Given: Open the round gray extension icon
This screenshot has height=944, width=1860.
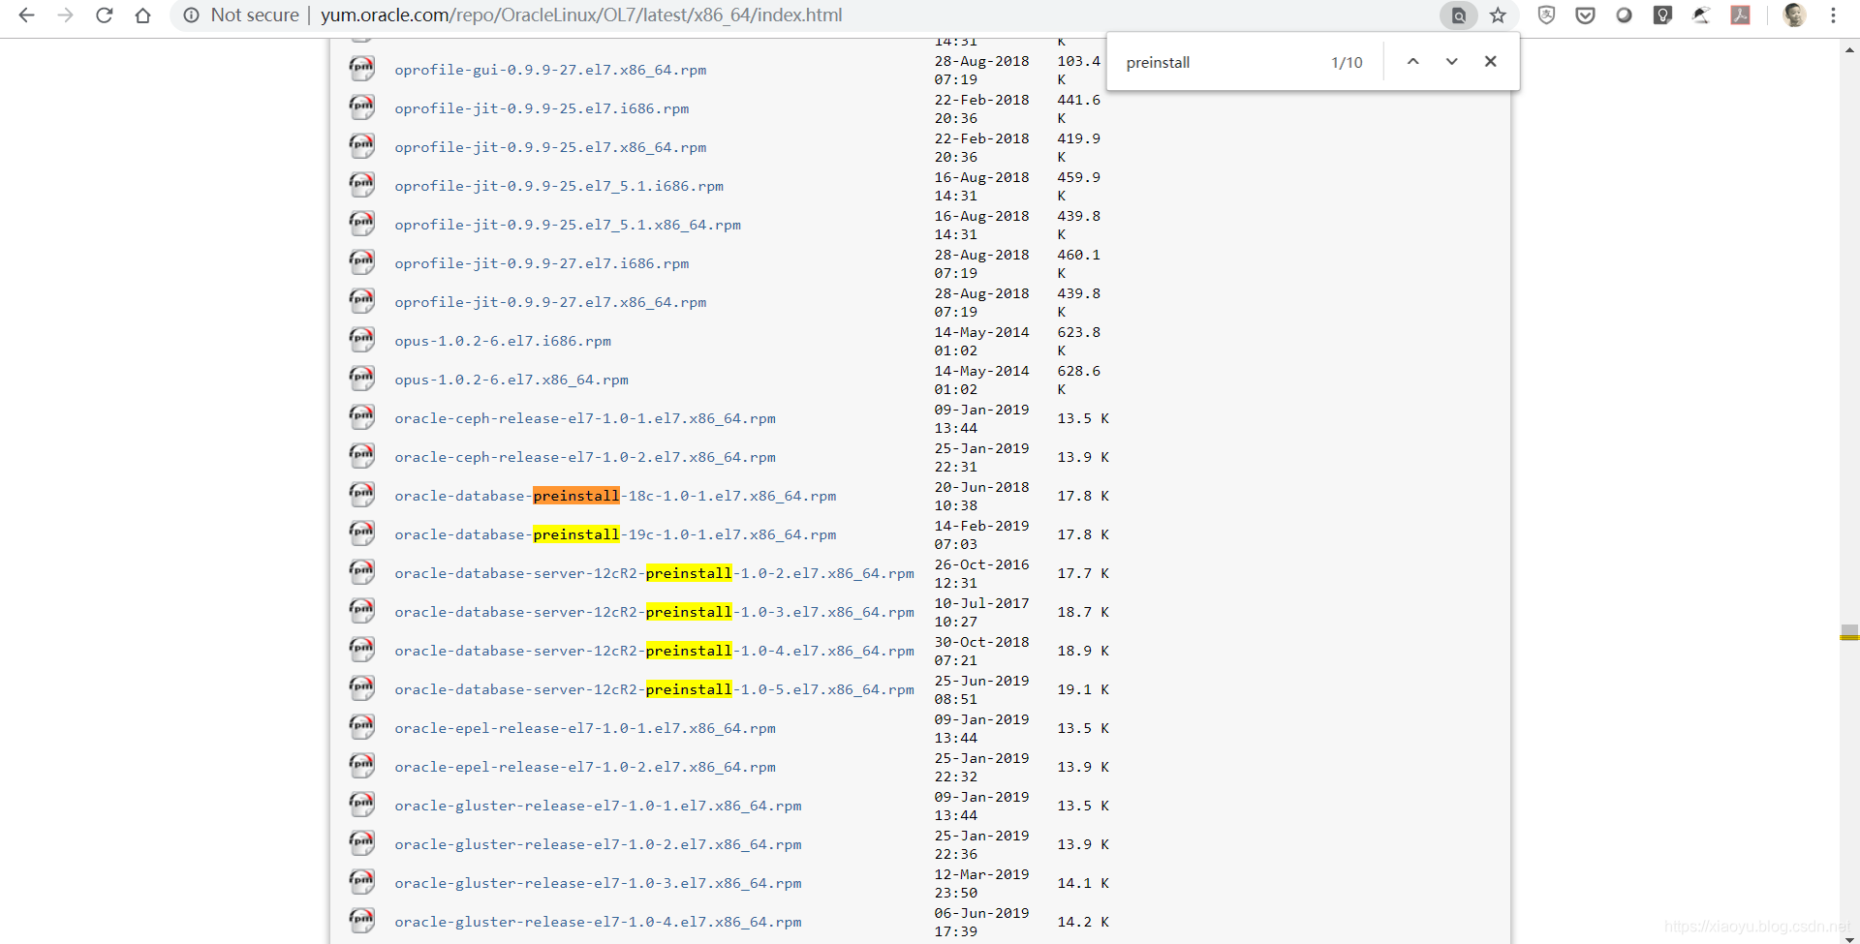Looking at the screenshot, I should tap(1625, 15).
